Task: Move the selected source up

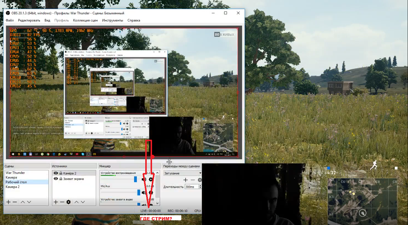Action: click(76, 202)
